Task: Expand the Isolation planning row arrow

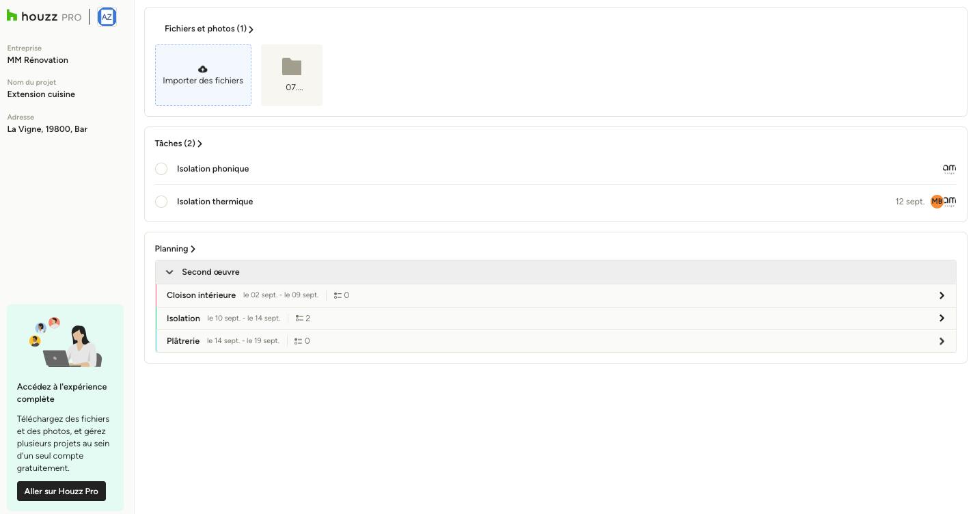Action: [x=942, y=319]
